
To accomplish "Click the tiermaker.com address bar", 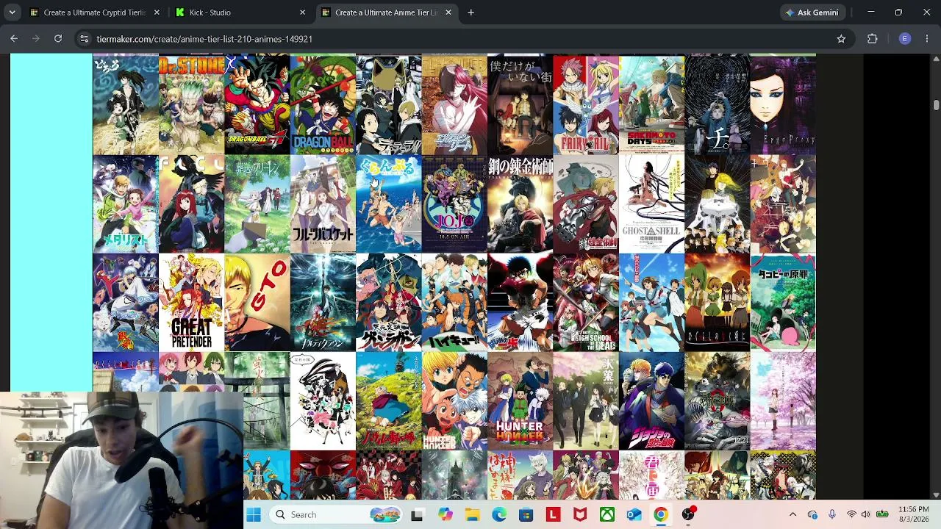I will click(463, 39).
